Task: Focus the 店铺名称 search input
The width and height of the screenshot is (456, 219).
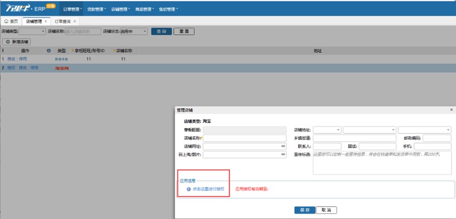Action: click(83, 32)
